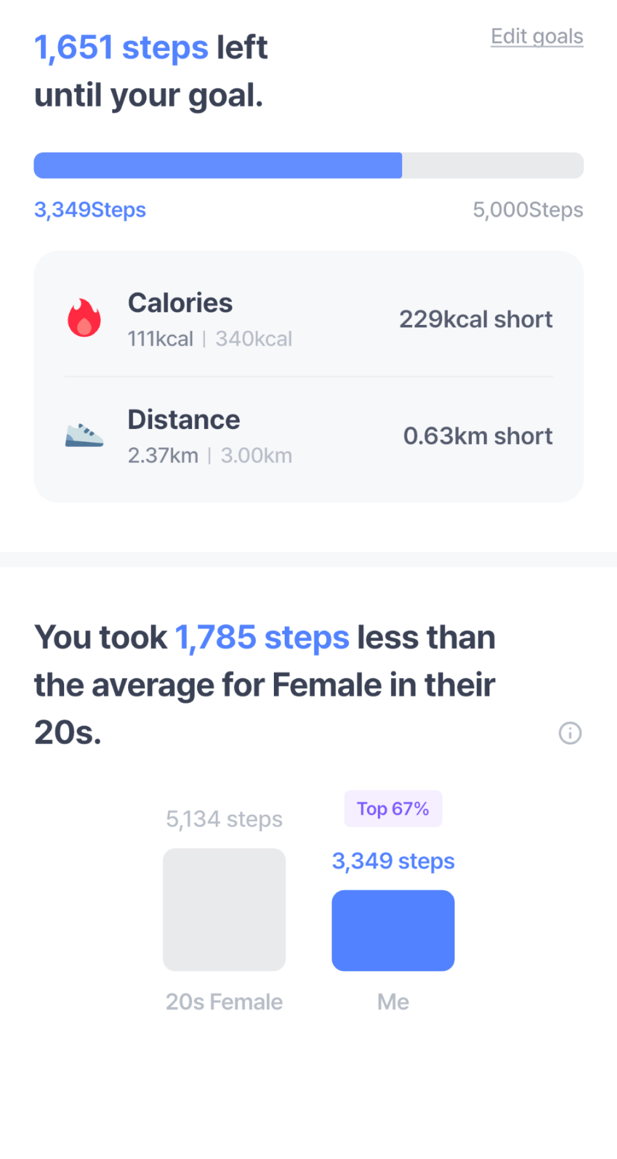Tap the Calories row title
The image size is (617, 1159).
tap(180, 303)
